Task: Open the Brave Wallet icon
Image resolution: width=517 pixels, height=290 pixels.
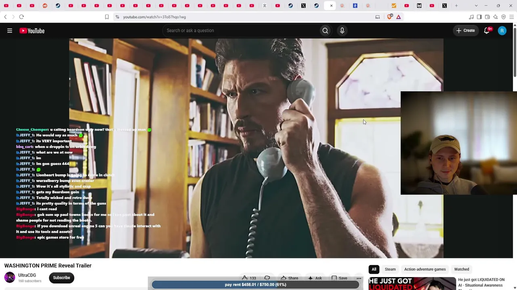Action: pos(488,17)
